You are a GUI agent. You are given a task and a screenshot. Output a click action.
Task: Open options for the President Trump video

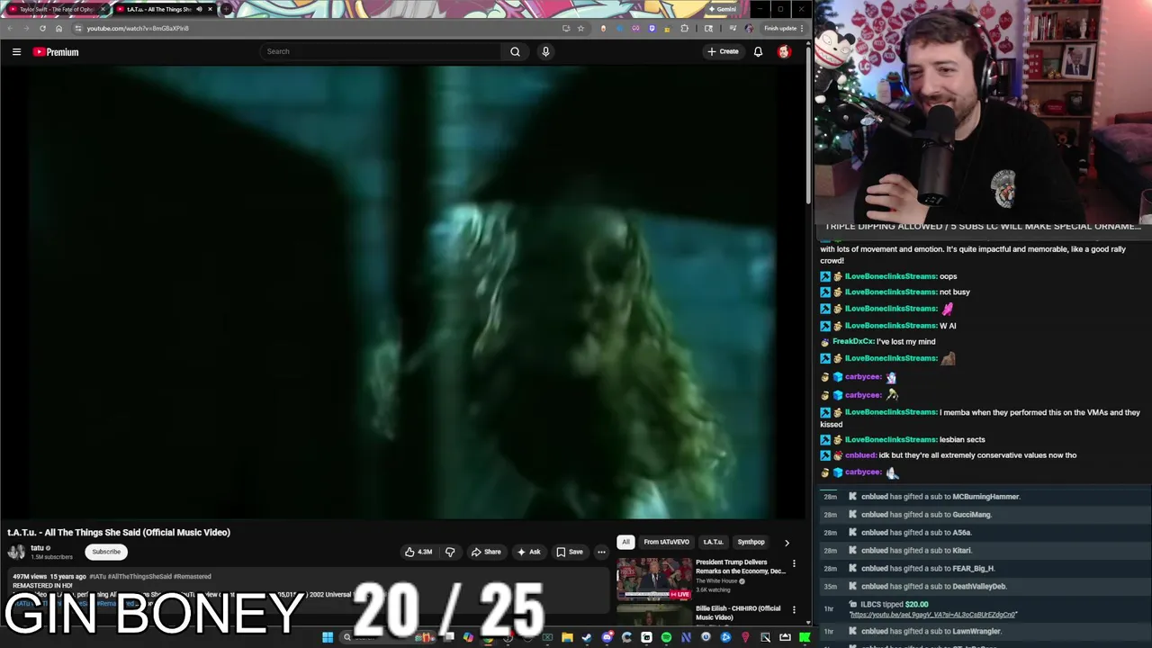tap(794, 563)
